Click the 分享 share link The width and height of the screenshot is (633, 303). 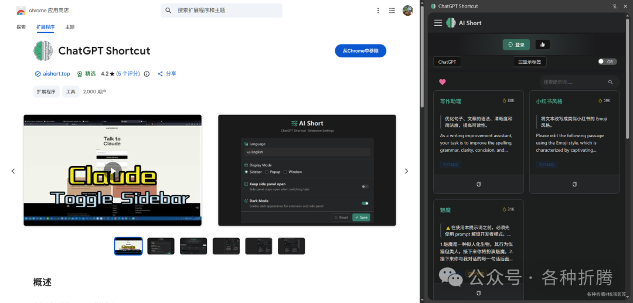[171, 74]
